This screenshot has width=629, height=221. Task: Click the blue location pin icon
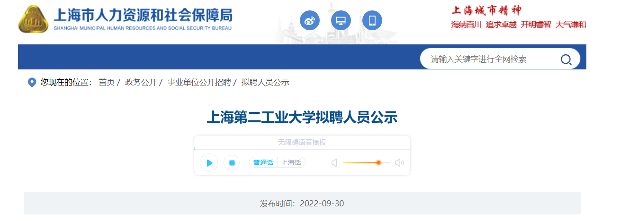[x=32, y=83]
